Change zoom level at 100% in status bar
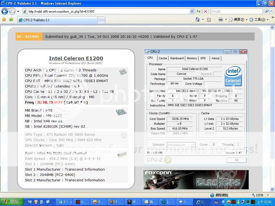275x206 pixels. point(258,195)
